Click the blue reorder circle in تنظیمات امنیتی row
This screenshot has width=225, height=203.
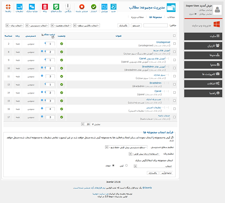[42, 108]
